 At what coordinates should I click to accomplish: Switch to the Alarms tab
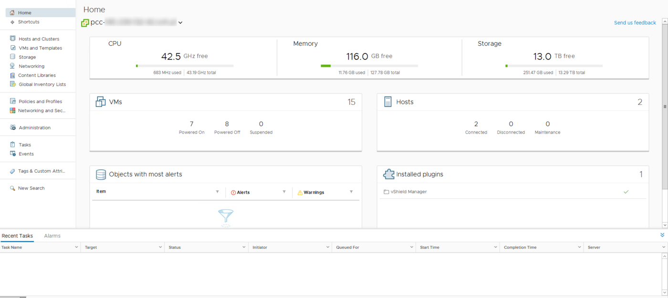coord(52,236)
